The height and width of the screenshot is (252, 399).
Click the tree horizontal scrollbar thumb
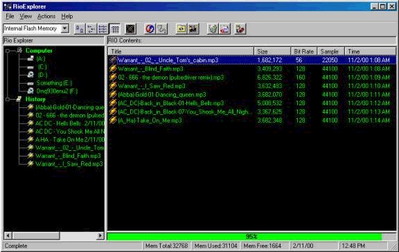tap(36, 235)
